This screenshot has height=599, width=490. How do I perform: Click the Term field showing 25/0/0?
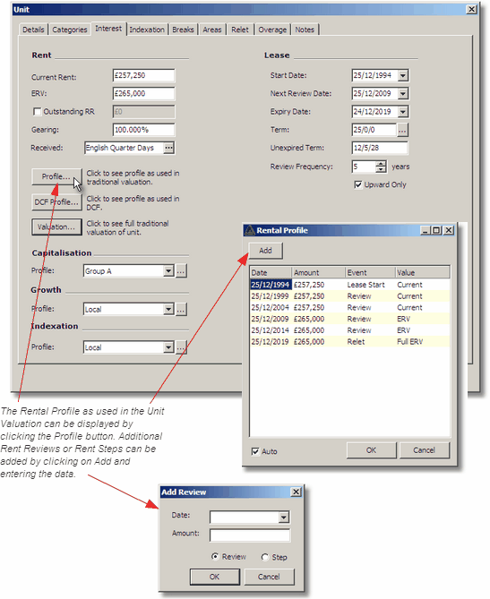(374, 130)
